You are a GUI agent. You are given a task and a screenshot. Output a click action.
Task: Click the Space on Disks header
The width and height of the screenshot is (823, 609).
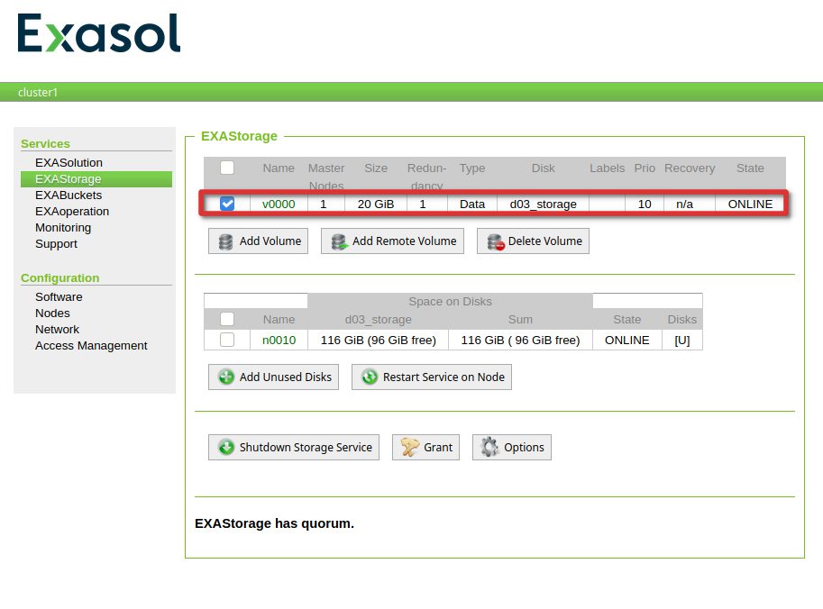coord(450,302)
